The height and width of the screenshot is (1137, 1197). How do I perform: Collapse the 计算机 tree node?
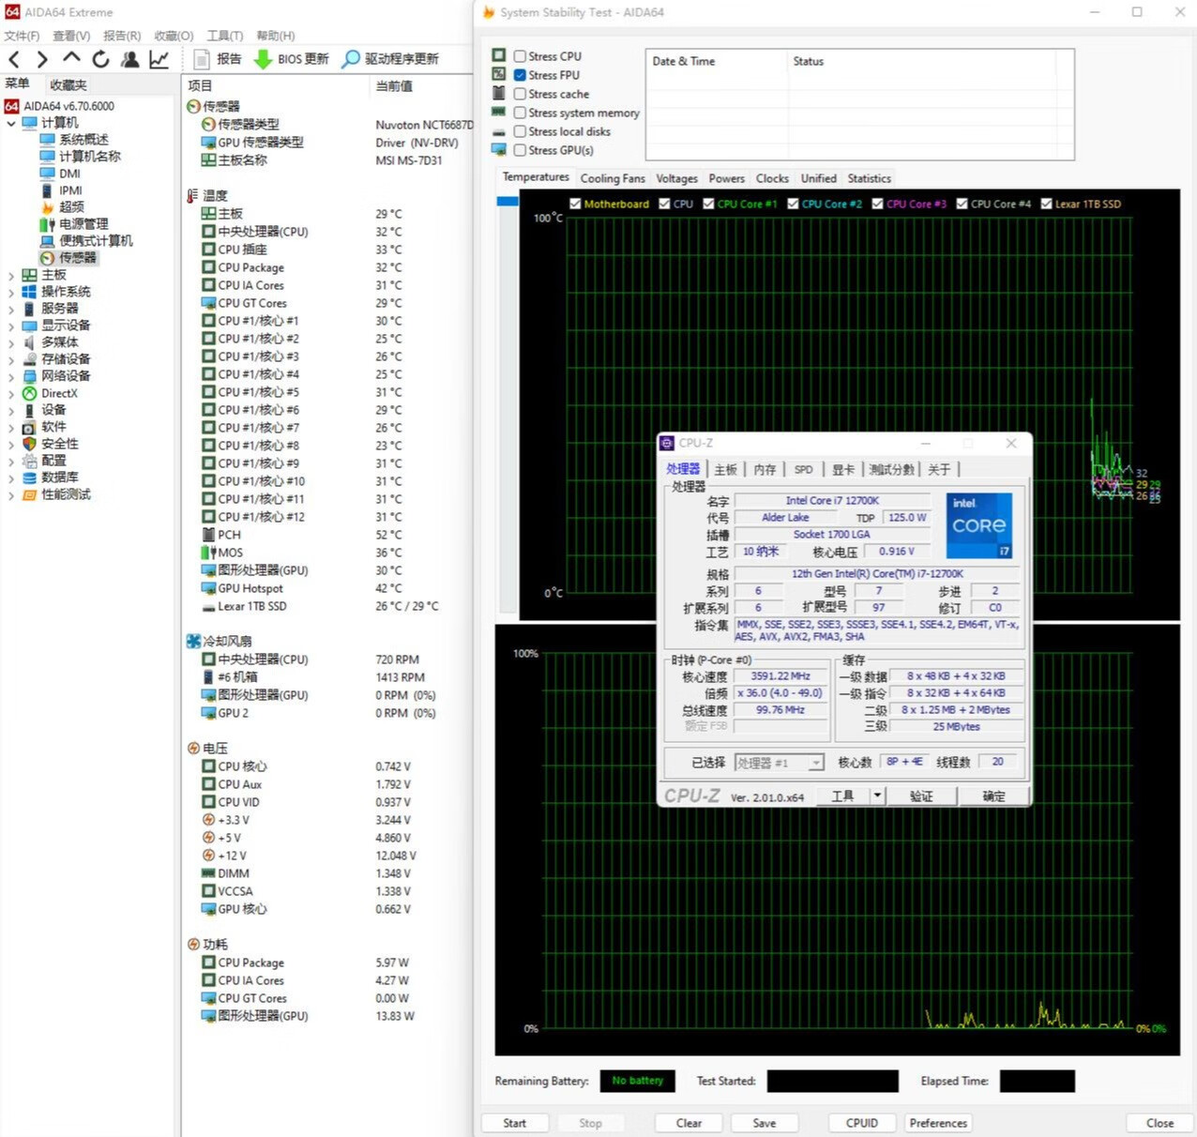click(11, 123)
